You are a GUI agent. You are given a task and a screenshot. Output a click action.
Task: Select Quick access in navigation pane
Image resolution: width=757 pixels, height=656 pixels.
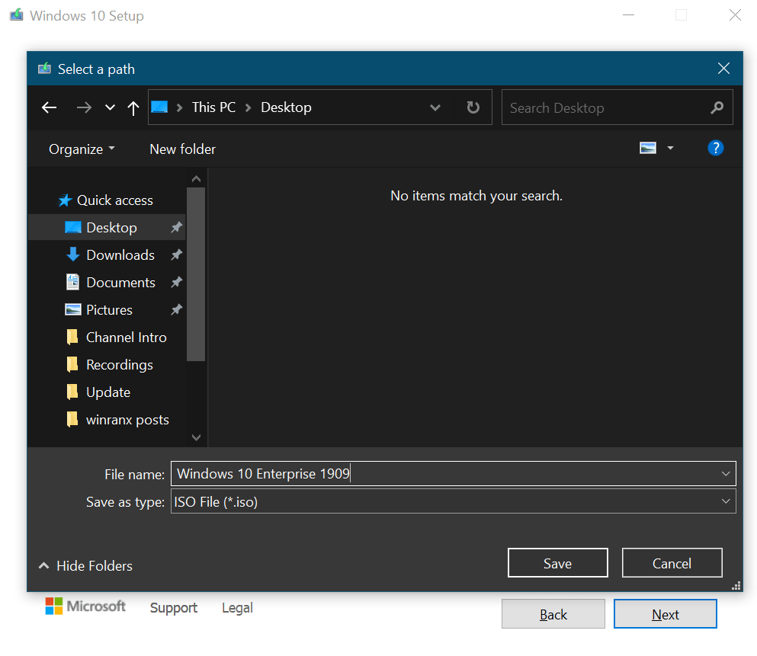tap(115, 200)
